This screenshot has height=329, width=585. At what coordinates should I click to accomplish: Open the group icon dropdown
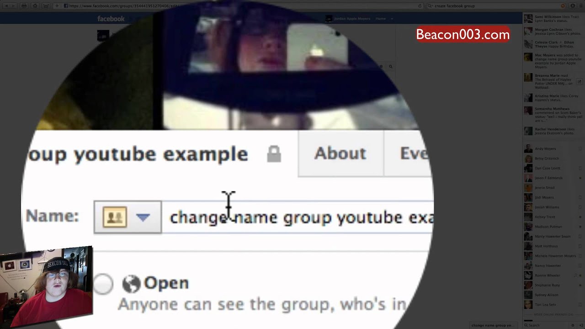pyautogui.click(x=128, y=217)
